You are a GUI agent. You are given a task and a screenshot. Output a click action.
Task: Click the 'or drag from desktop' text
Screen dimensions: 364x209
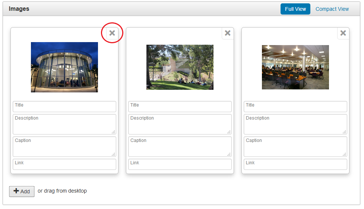coord(62,191)
